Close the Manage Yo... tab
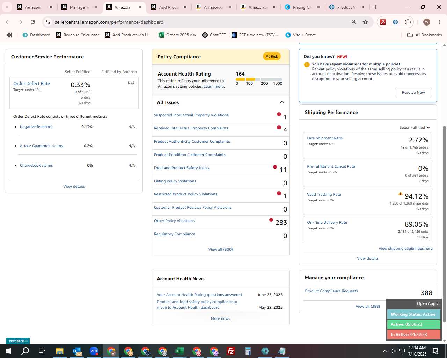Viewport: 447px width, 358px height. [x=95, y=7]
